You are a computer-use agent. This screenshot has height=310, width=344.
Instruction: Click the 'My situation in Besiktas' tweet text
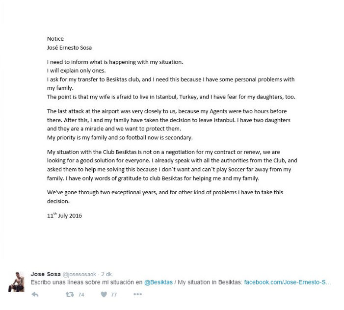[x=210, y=282]
